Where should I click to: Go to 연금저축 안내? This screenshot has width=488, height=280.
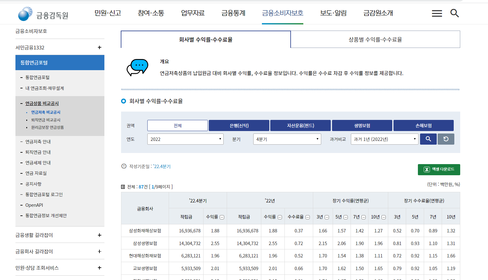point(38,142)
